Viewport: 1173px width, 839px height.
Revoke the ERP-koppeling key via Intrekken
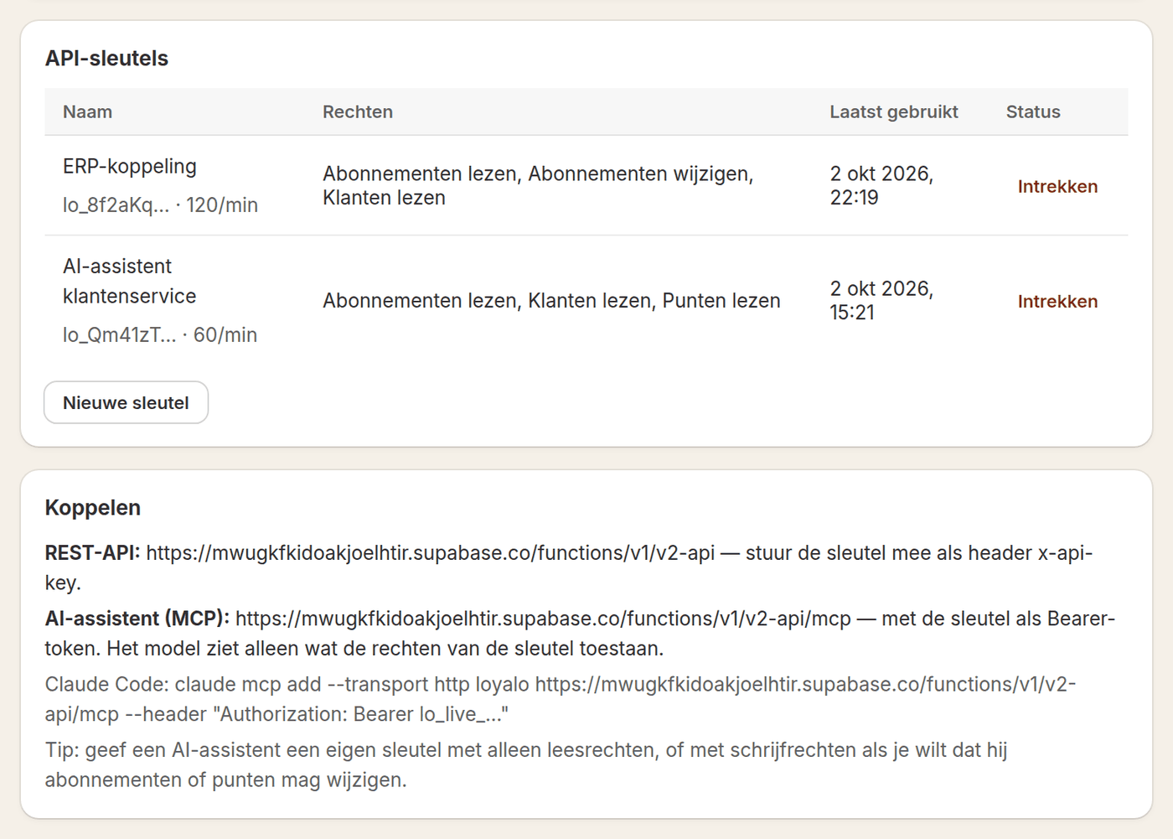1057,186
